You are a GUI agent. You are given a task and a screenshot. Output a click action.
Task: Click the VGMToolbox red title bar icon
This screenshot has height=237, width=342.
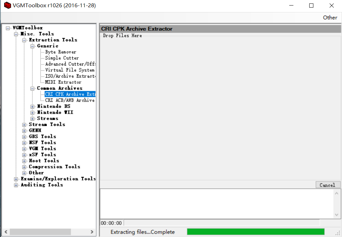pos(8,5)
